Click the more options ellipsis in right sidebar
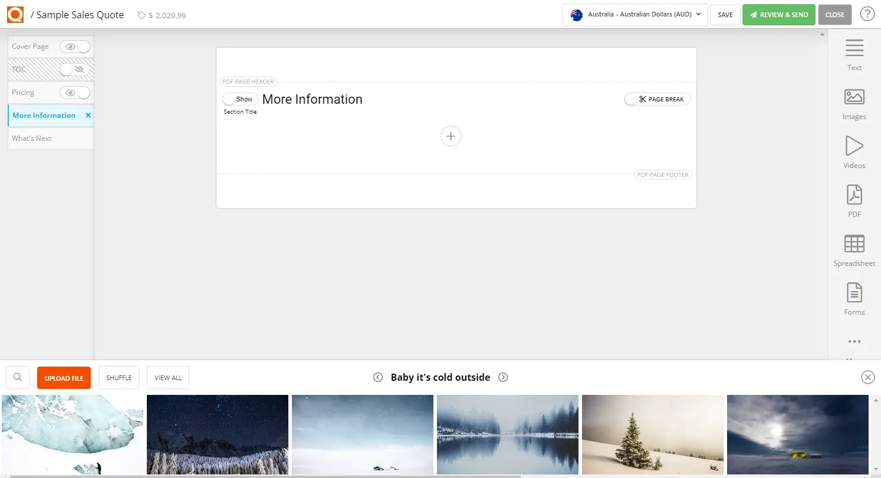 point(854,341)
